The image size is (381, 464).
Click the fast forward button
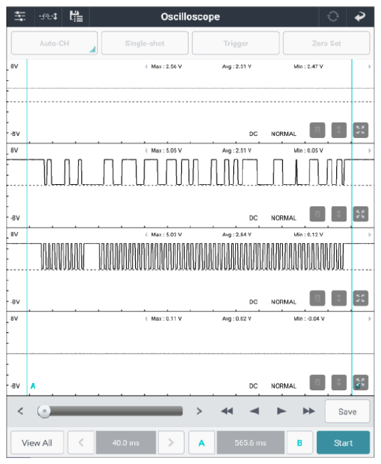click(309, 411)
